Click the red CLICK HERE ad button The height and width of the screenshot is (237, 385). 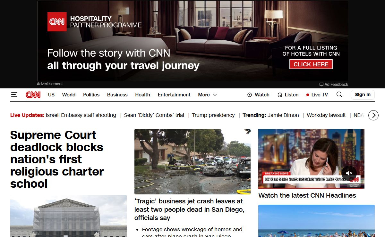point(311,64)
